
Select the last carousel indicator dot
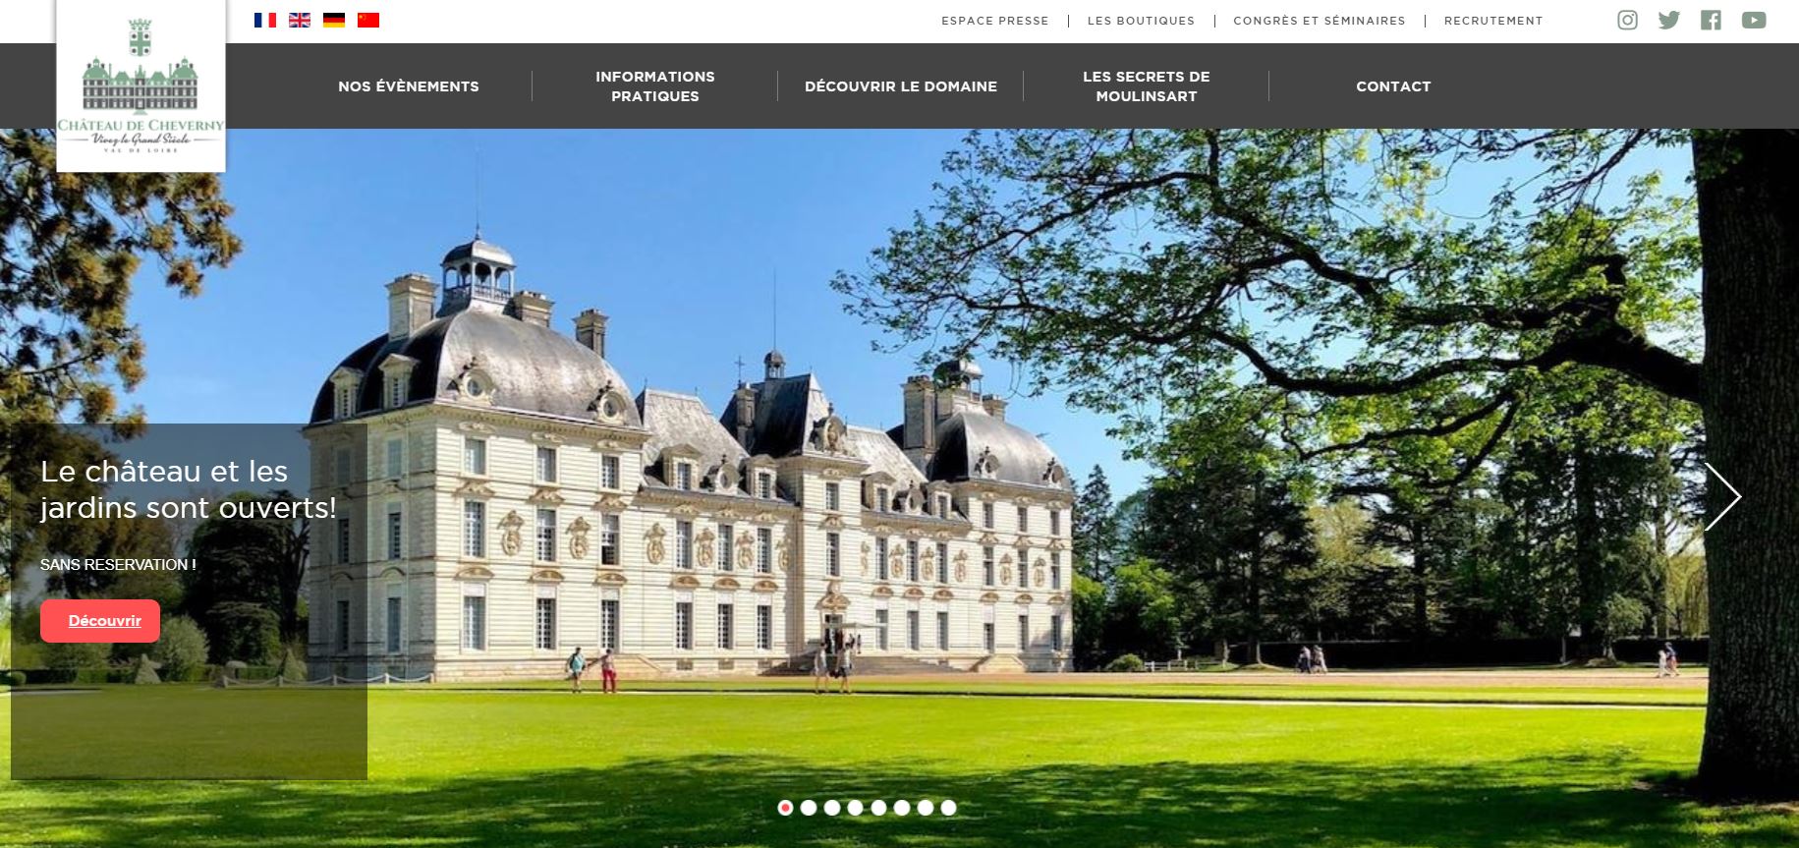click(948, 808)
